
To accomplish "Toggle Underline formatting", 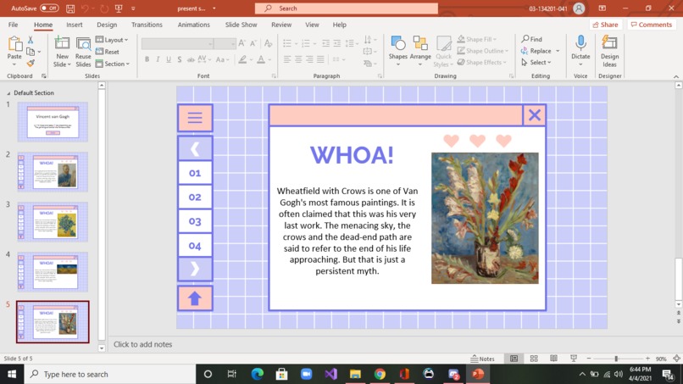I will 169,59.
